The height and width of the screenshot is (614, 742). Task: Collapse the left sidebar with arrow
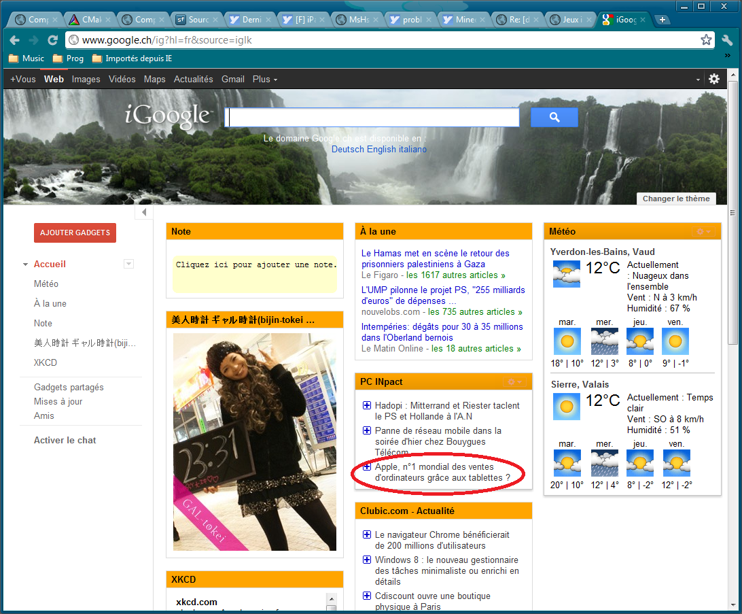144,213
